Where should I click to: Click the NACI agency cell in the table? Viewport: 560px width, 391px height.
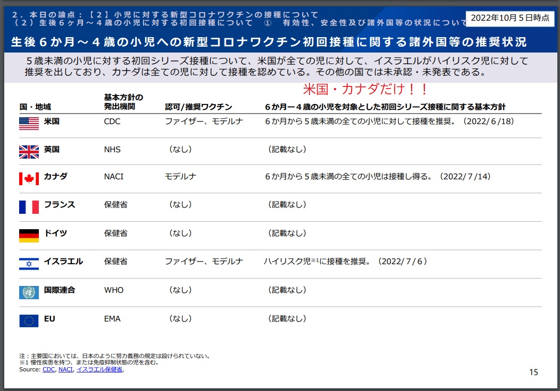click(x=114, y=177)
